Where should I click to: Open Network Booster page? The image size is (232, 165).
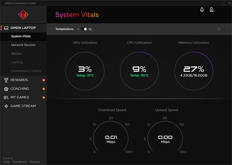[x=23, y=45]
